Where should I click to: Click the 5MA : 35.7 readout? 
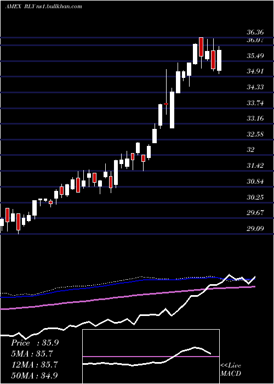click(x=32, y=354)
